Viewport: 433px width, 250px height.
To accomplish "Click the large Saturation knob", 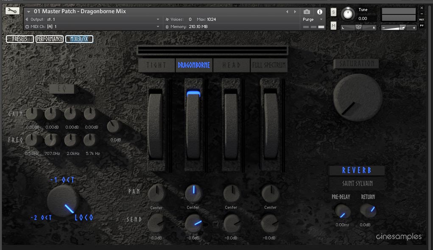I will pos(358,97).
